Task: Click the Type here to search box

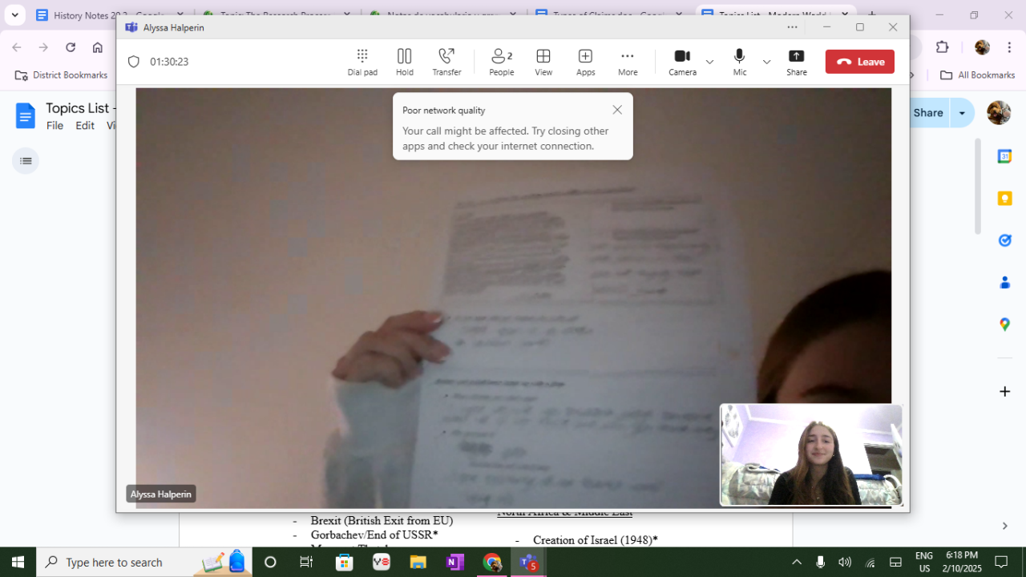Action: tap(144, 562)
